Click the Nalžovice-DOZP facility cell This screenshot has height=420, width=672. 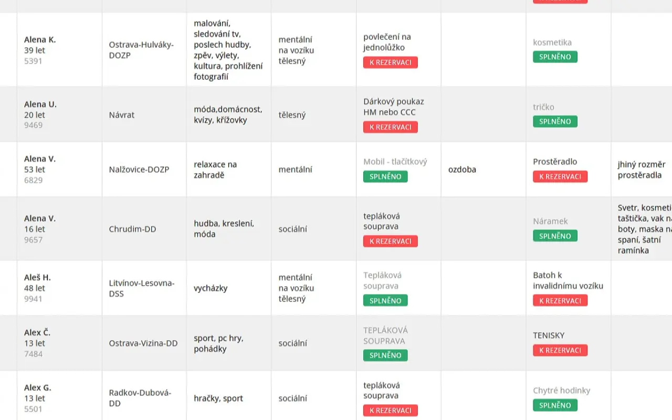144,170
